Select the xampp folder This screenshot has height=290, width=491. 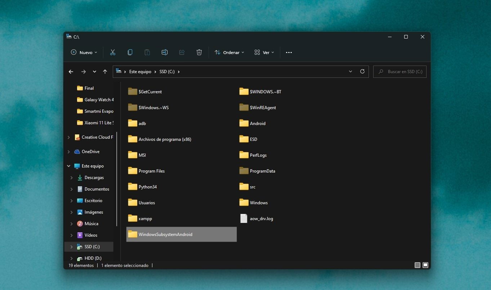(140, 219)
